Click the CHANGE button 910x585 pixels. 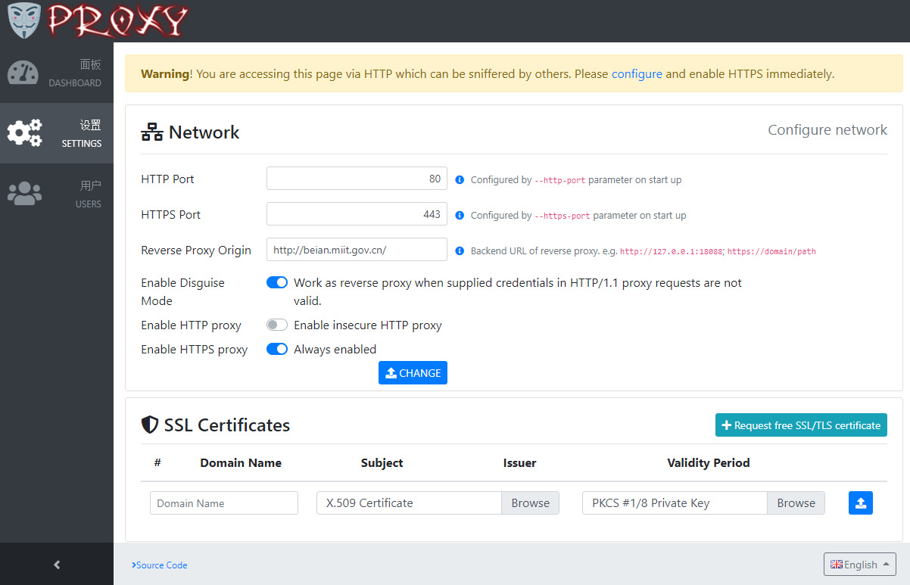413,373
